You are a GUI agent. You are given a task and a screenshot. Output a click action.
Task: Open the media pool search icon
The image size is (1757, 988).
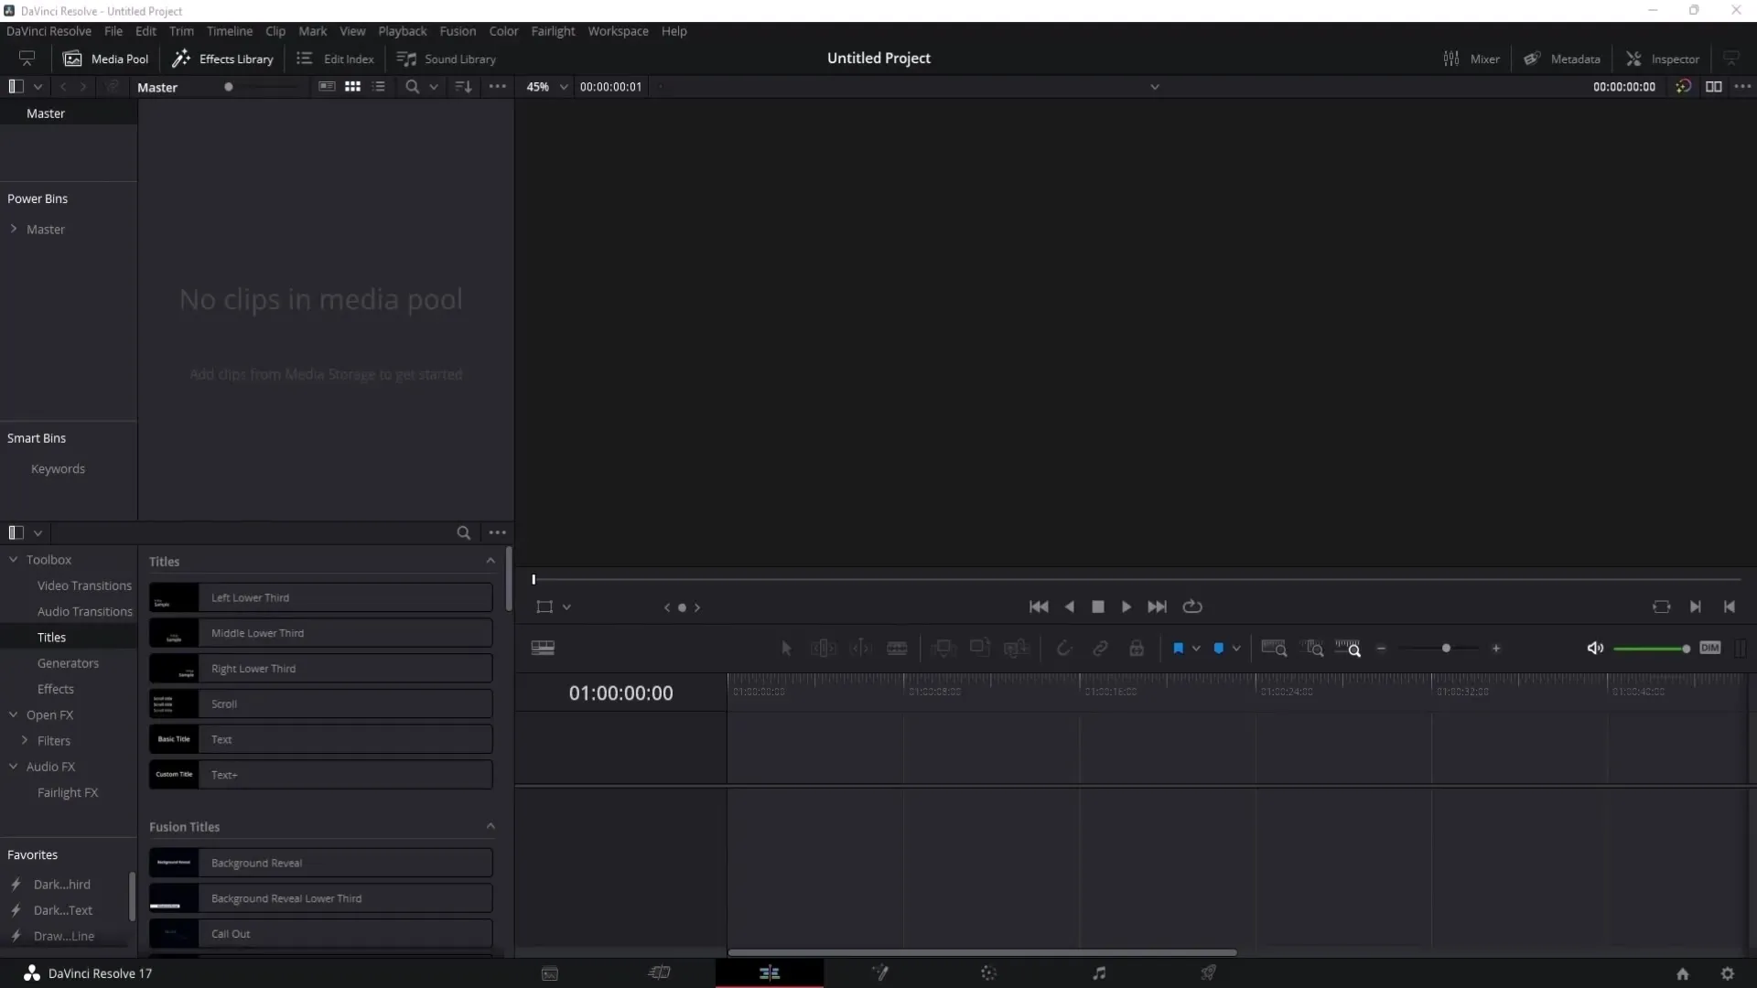coord(413,87)
